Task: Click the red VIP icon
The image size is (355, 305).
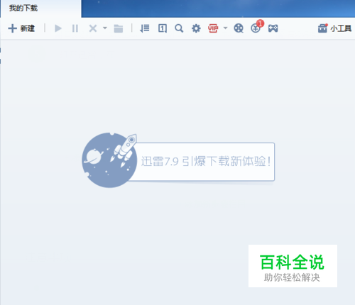Action: click(213, 28)
